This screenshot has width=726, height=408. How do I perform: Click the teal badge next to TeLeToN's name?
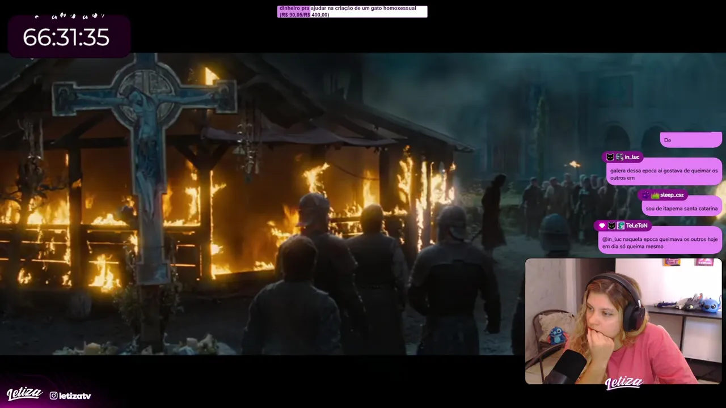[621, 226]
